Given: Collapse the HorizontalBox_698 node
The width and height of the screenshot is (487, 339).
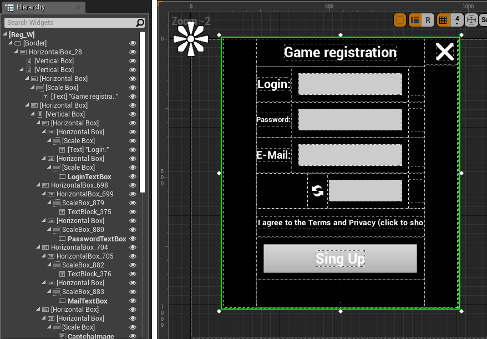Looking at the screenshot, I should 38,185.
